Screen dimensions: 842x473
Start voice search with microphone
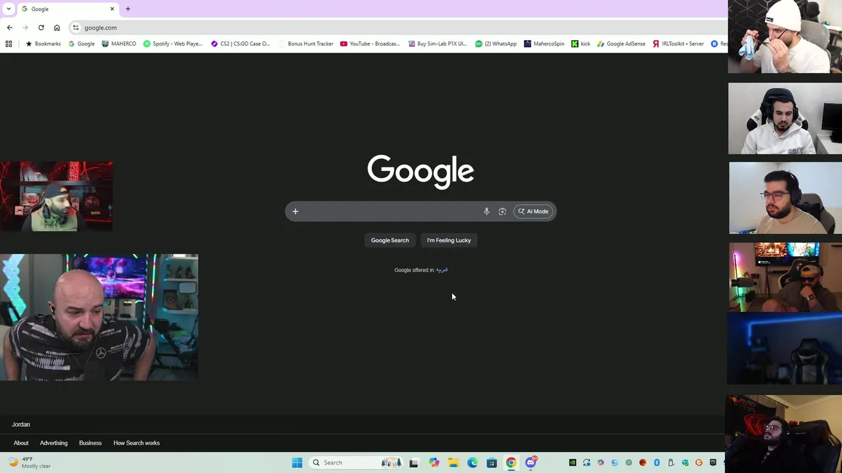(x=487, y=212)
